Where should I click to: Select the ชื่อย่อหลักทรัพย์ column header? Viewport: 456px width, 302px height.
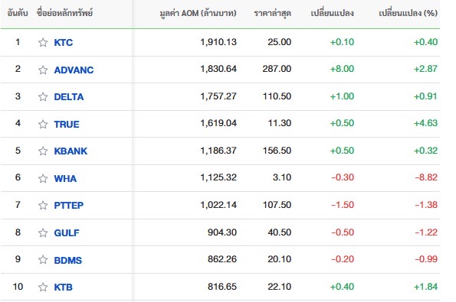click(x=64, y=13)
